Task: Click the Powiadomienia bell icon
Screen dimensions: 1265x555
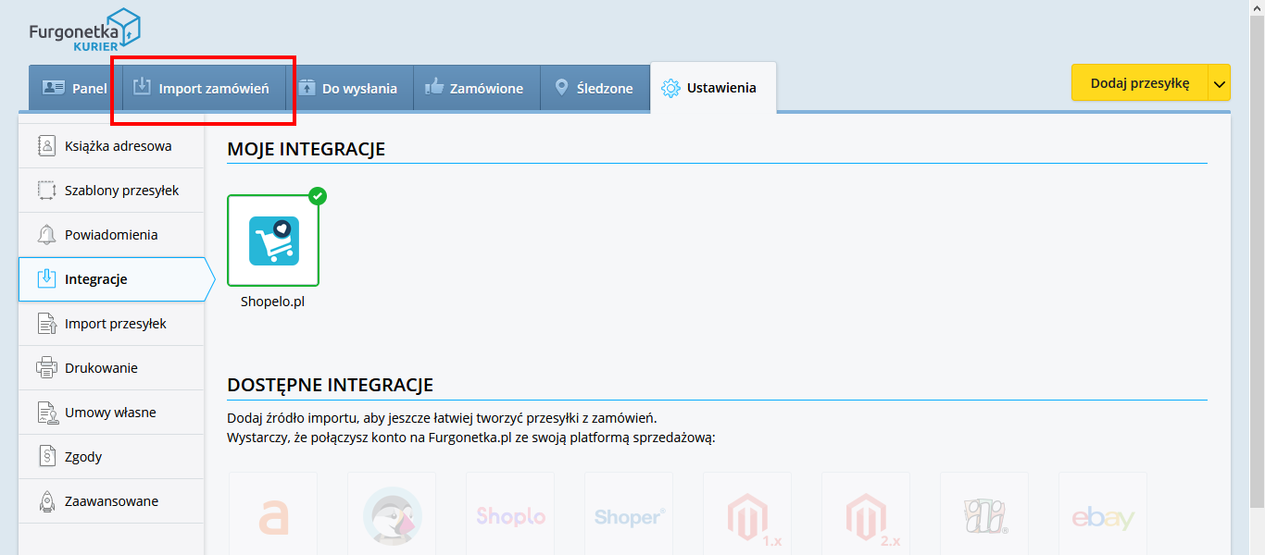Action: [x=46, y=235]
